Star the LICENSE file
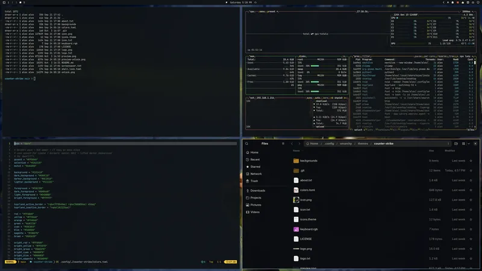 click(471, 239)
